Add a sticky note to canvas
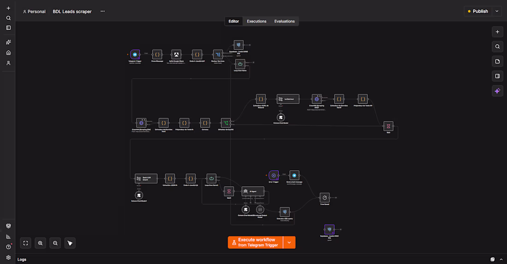The width and height of the screenshot is (507, 264). (x=497, y=61)
